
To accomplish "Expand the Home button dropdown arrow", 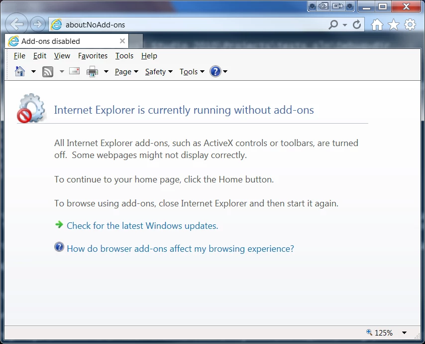I will click(x=33, y=72).
